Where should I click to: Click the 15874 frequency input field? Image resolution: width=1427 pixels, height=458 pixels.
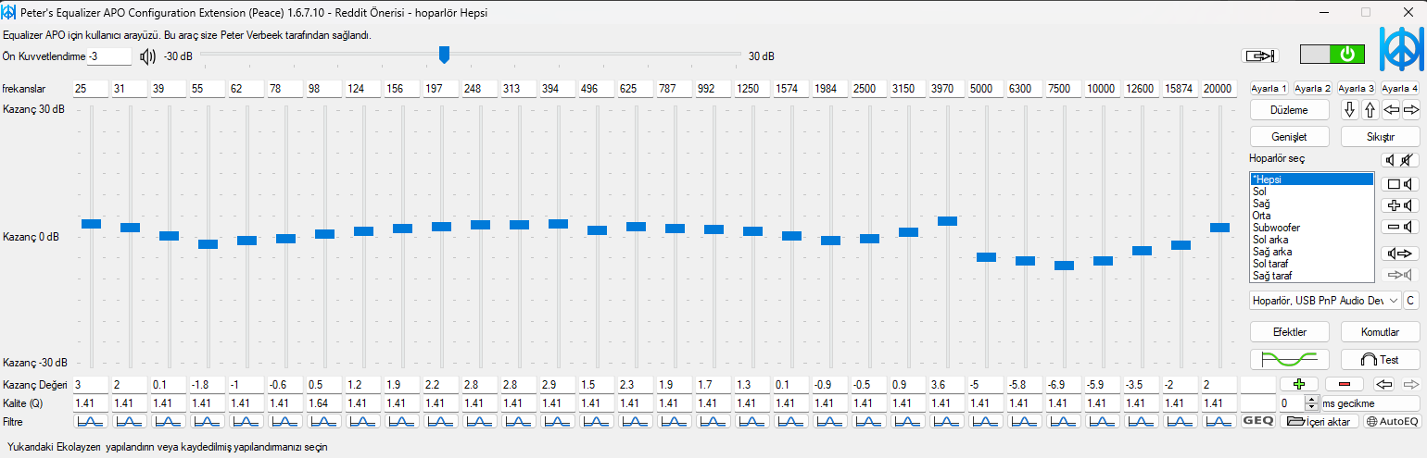pyautogui.click(x=1181, y=89)
